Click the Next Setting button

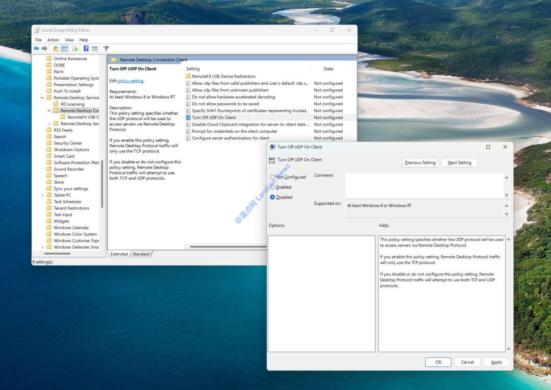[x=459, y=163]
